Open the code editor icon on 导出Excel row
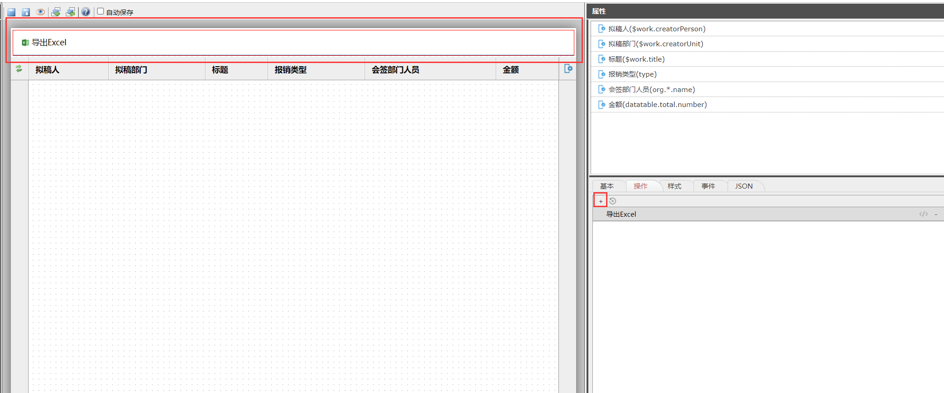Image resolution: width=944 pixels, height=393 pixels. (923, 214)
